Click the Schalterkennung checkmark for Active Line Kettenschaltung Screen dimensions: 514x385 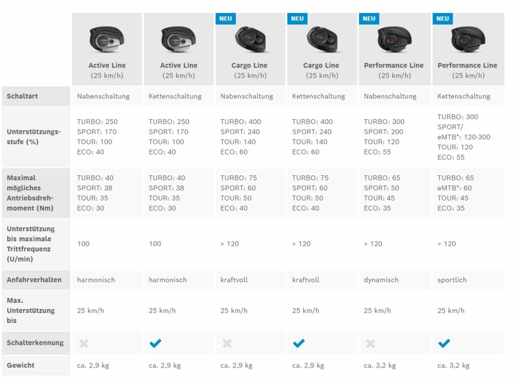click(x=155, y=343)
